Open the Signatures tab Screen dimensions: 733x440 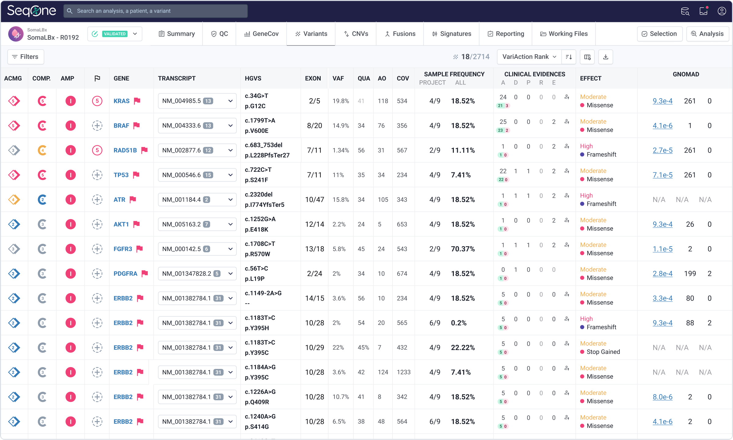(451, 34)
